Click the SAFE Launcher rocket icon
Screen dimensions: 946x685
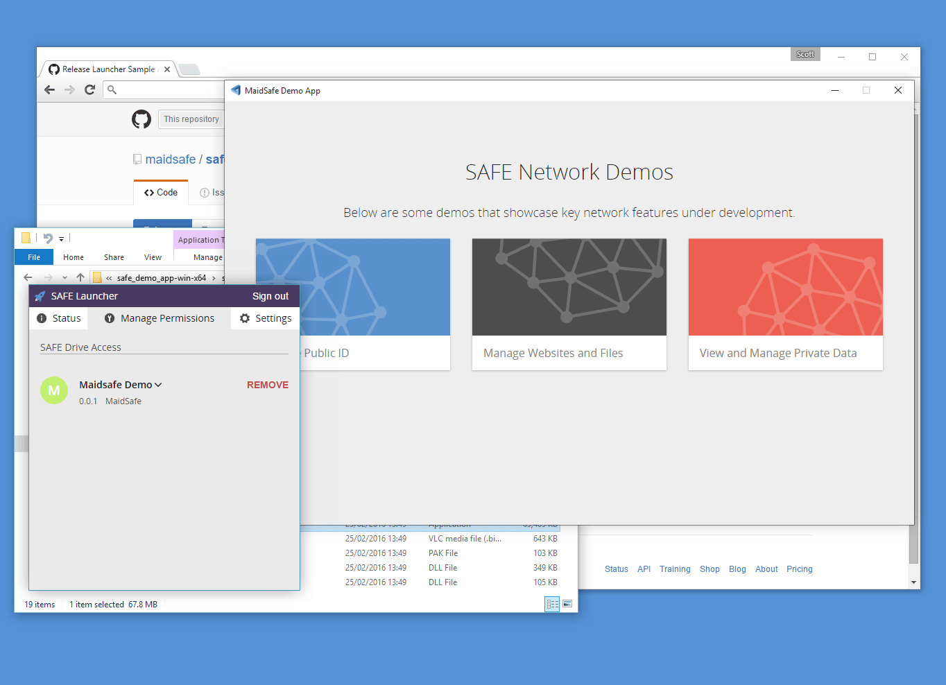click(40, 296)
